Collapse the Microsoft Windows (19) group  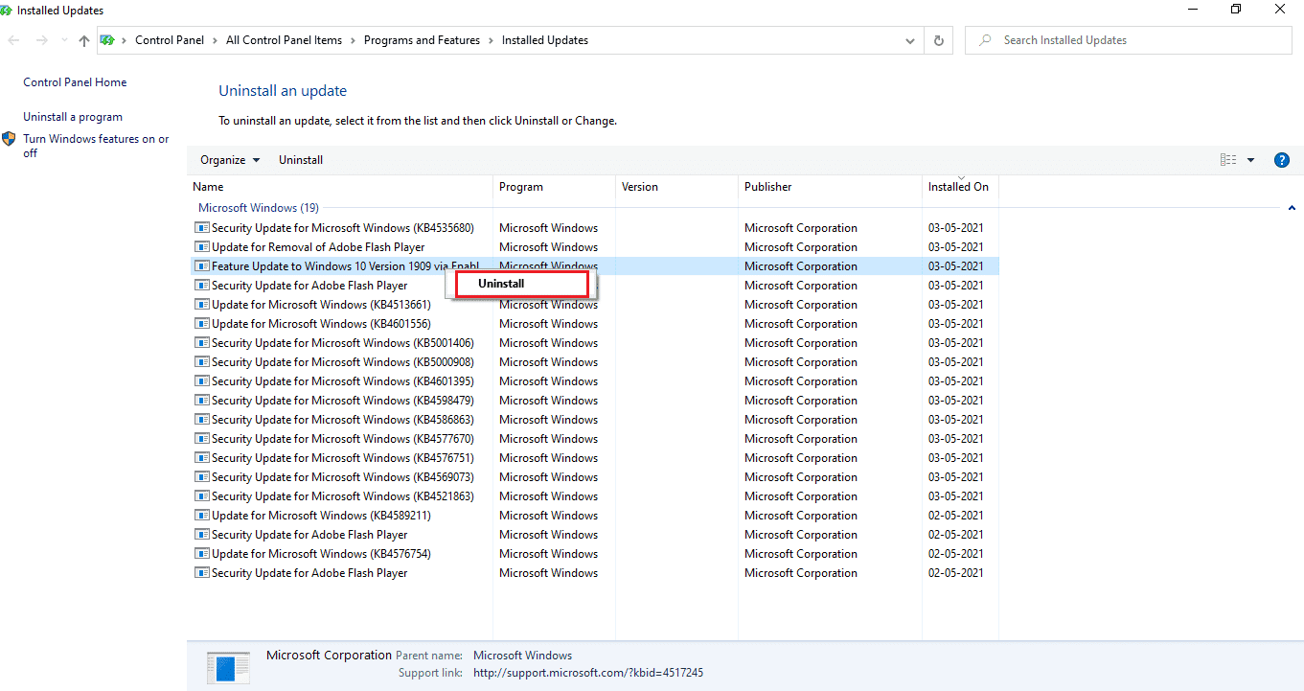click(1292, 207)
